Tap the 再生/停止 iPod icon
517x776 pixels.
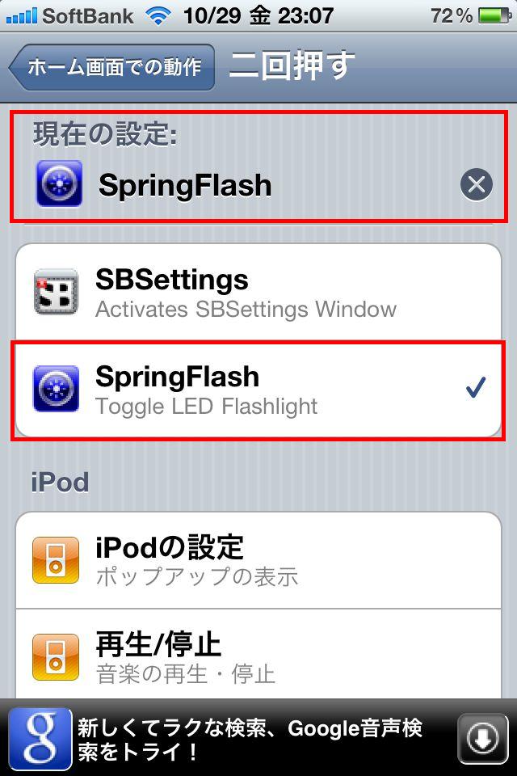pyautogui.click(x=56, y=657)
